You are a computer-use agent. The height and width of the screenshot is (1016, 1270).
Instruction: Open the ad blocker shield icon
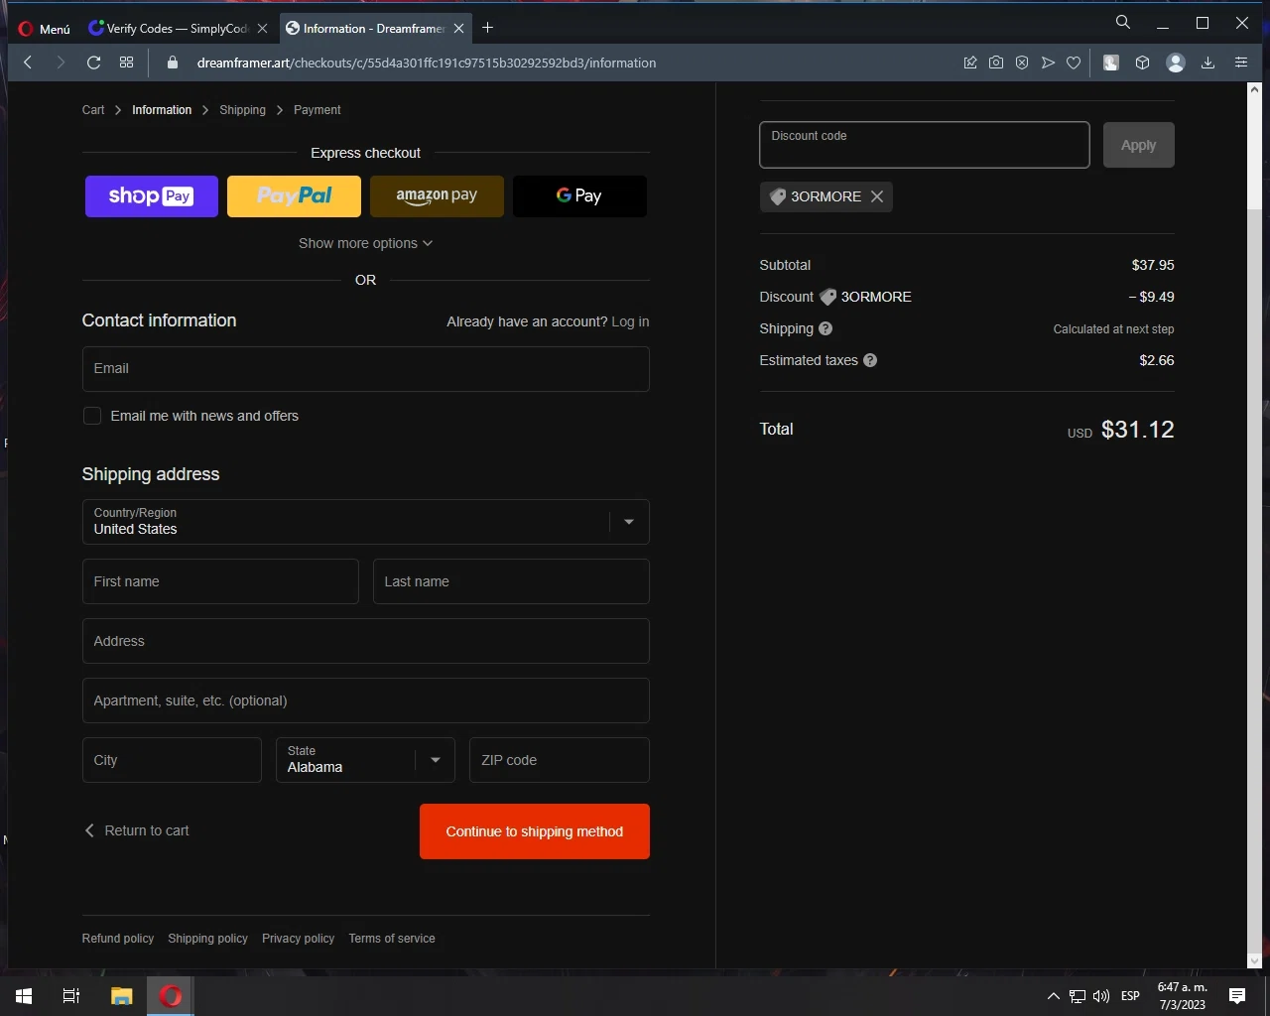[1022, 63]
